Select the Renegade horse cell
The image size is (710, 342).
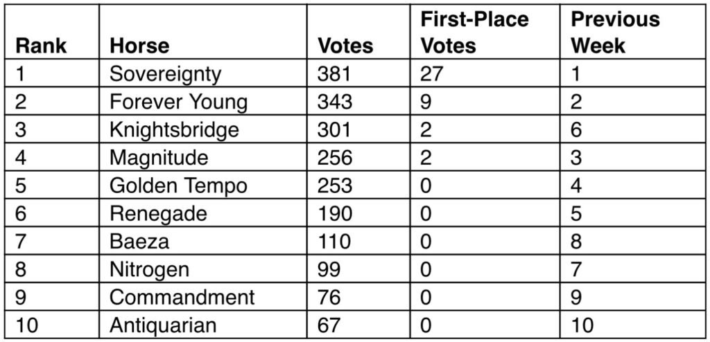[203, 213]
